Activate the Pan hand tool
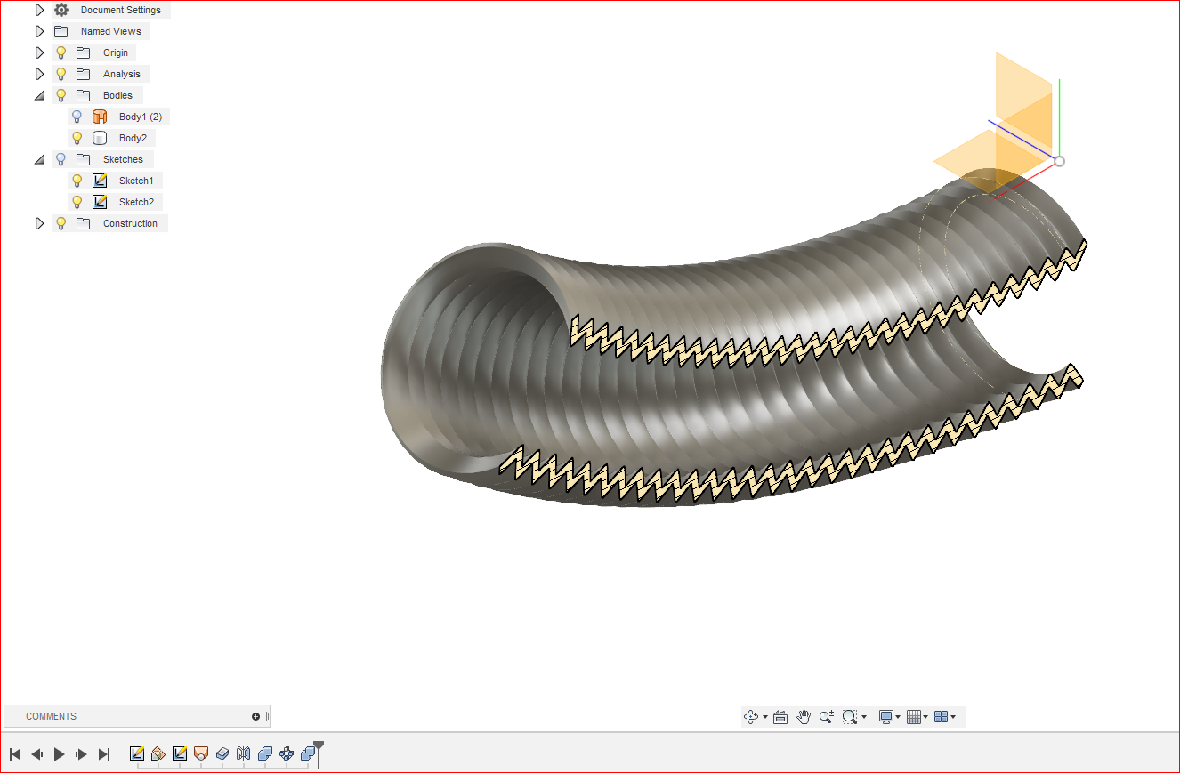This screenshot has height=773, width=1180. (x=804, y=717)
